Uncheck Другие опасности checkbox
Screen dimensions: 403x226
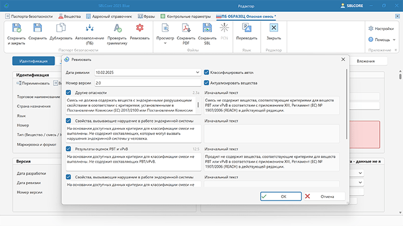[69, 93]
